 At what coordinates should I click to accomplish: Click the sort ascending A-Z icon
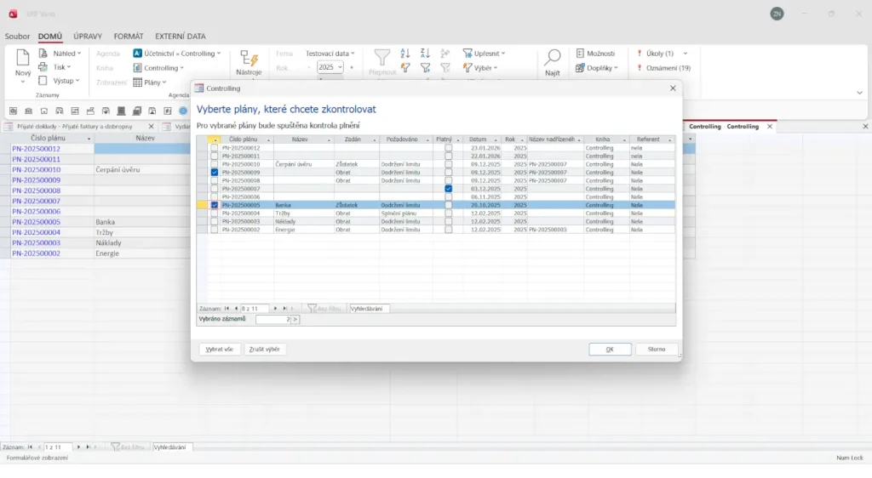click(x=405, y=53)
